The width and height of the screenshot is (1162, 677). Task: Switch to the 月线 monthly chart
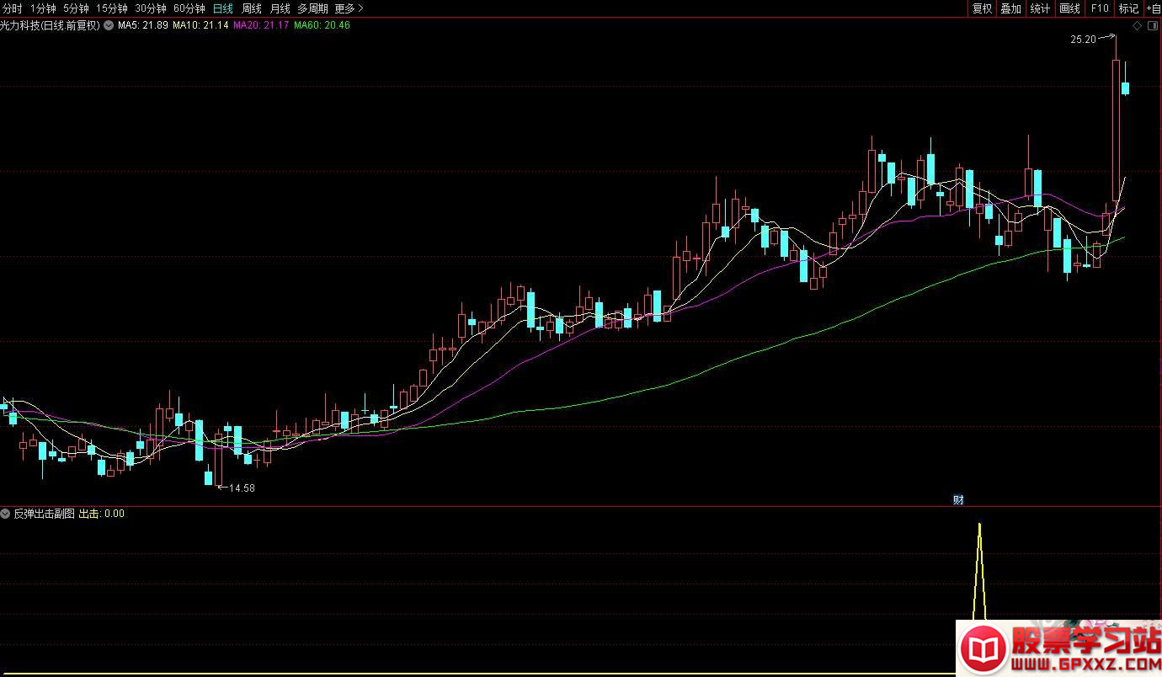pos(280,8)
